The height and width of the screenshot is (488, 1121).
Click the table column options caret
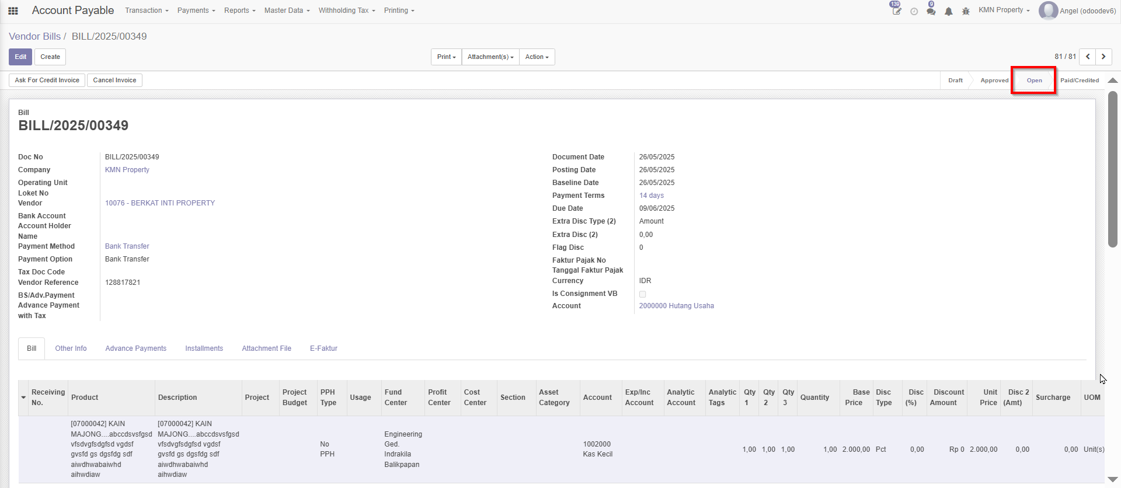23,398
